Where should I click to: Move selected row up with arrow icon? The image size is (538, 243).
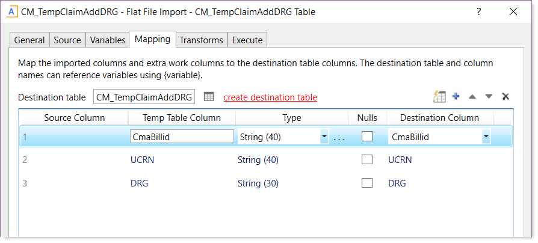click(x=472, y=97)
